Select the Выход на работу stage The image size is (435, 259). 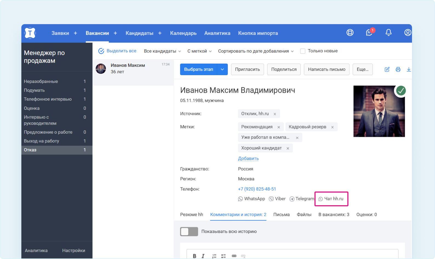(x=57, y=141)
